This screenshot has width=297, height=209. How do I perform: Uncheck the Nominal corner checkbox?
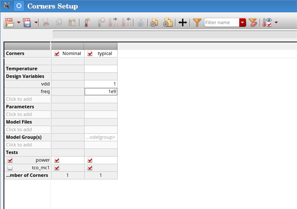[57, 54]
